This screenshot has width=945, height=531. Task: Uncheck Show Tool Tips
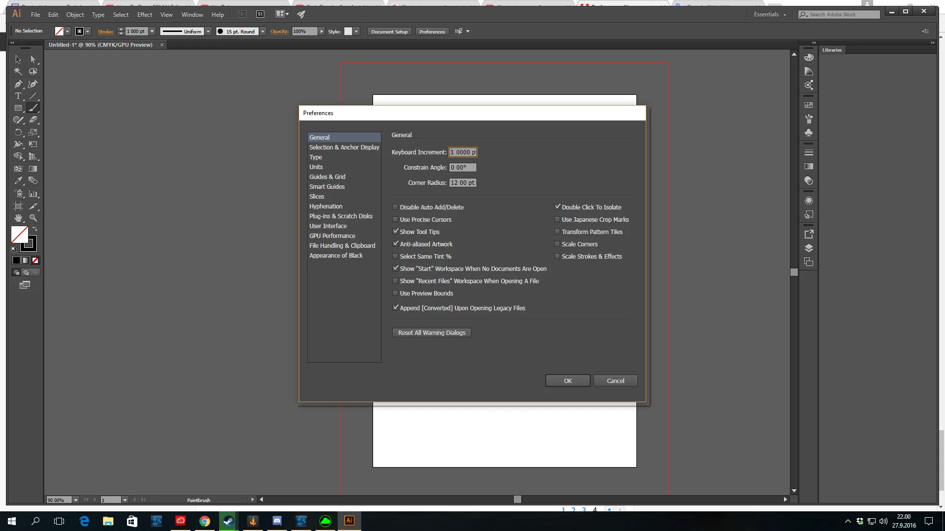395,232
